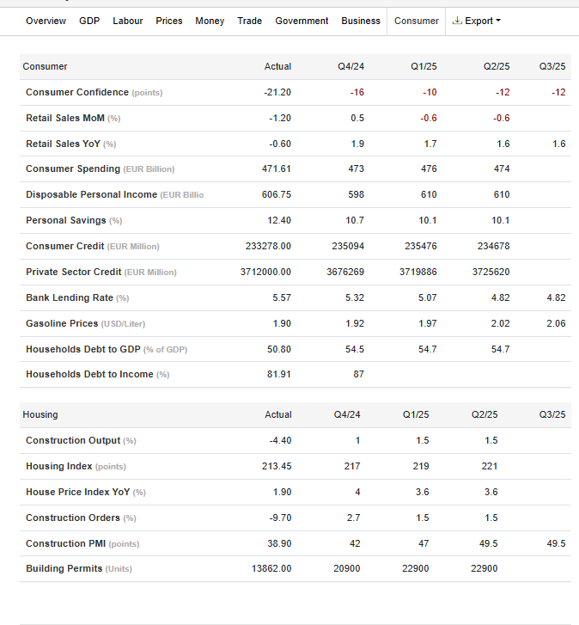
Task: Select the active Consumer tab
Action: pyautogui.click(x=416, y=21)
